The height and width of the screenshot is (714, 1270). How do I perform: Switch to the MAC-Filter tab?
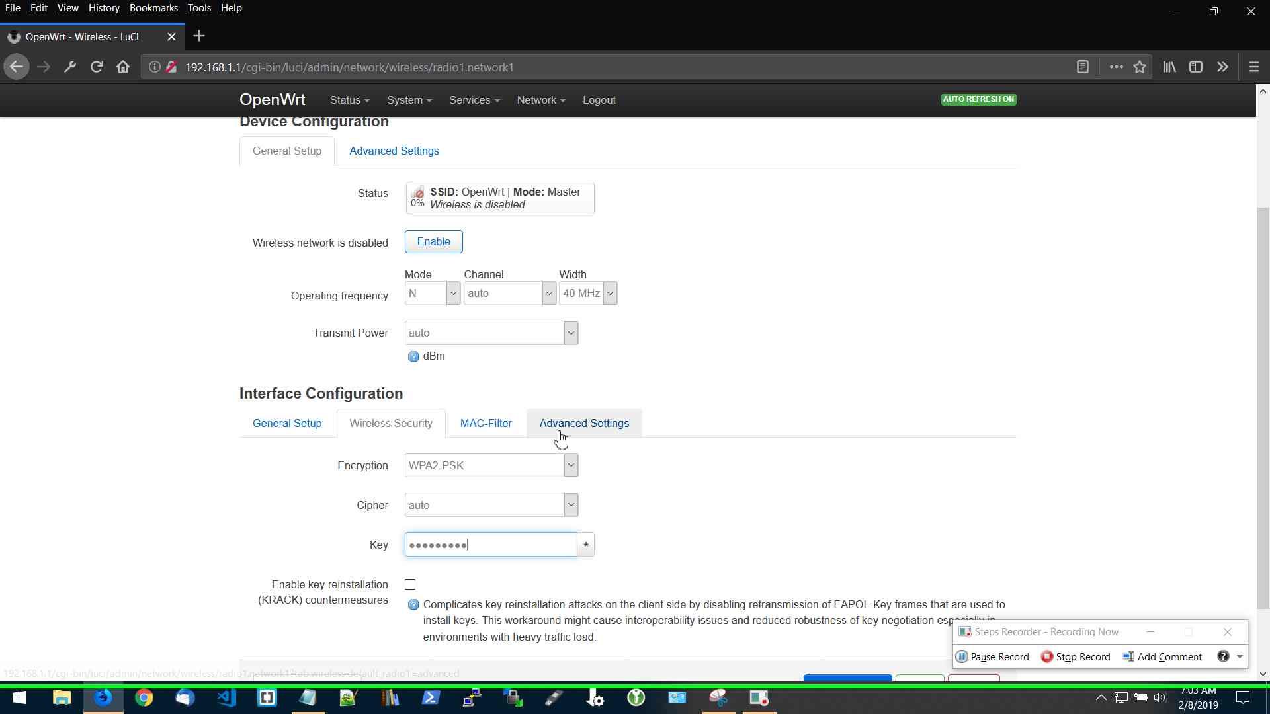click(x=486, y=423)
